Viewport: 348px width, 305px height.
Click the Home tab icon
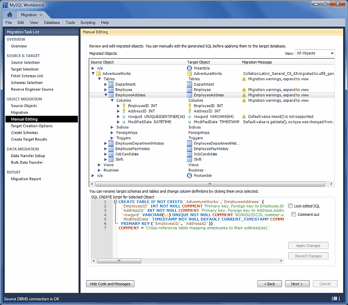10,15
